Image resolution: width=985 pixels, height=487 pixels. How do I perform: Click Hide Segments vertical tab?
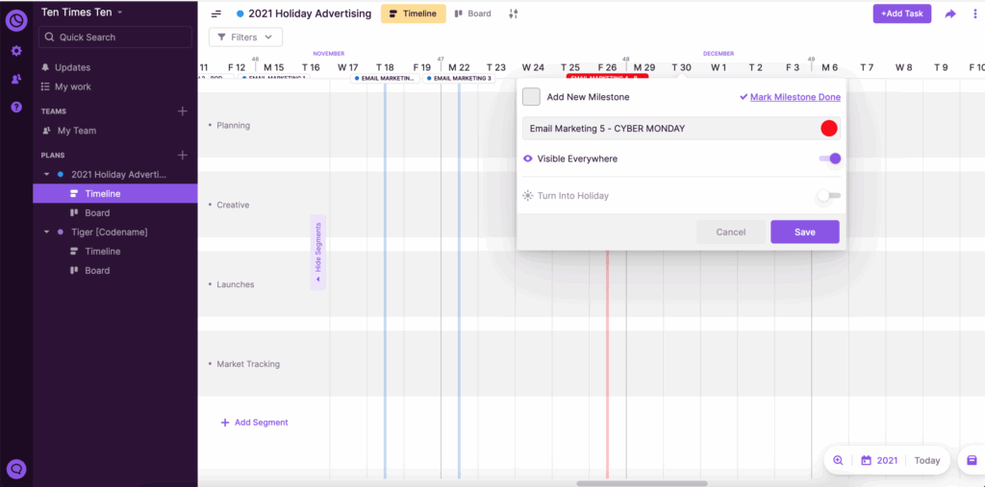[317, 253]
